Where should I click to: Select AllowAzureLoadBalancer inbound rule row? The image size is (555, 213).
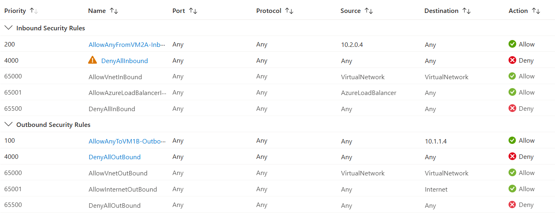(277, 93)
